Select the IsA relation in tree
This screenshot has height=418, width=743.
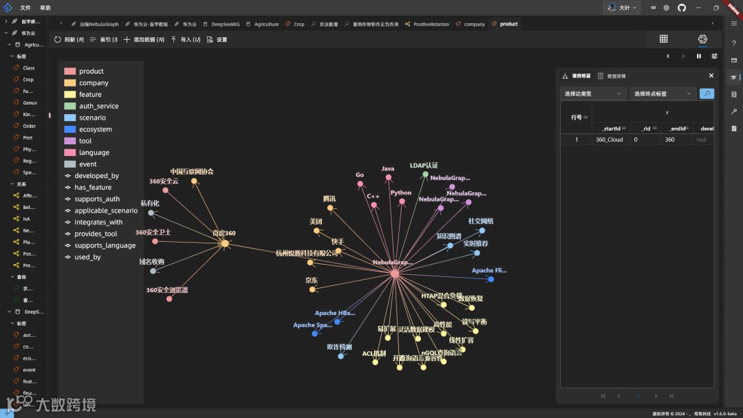[26, 219]
